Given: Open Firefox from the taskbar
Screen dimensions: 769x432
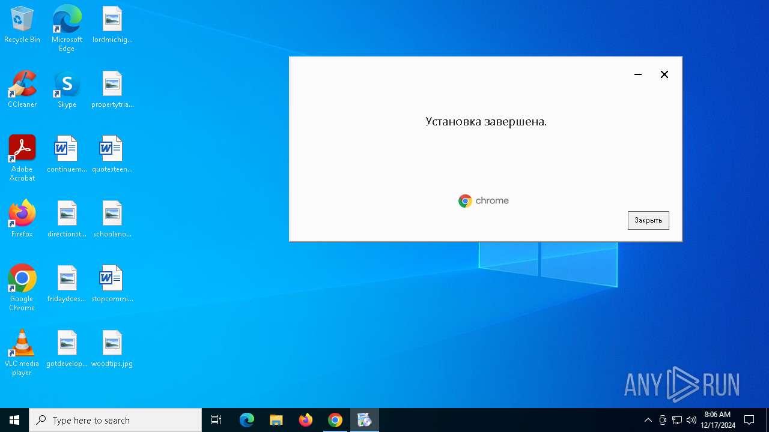Looking at the screenshot, I should (x=306, y=420).
